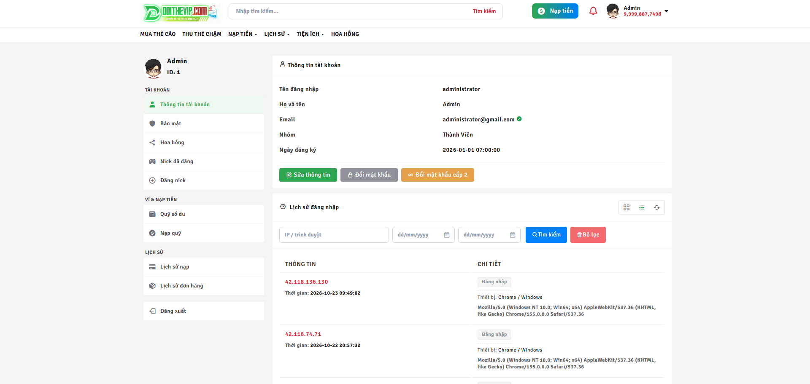
Task: Open the notification bell
Action: (593, 11)
